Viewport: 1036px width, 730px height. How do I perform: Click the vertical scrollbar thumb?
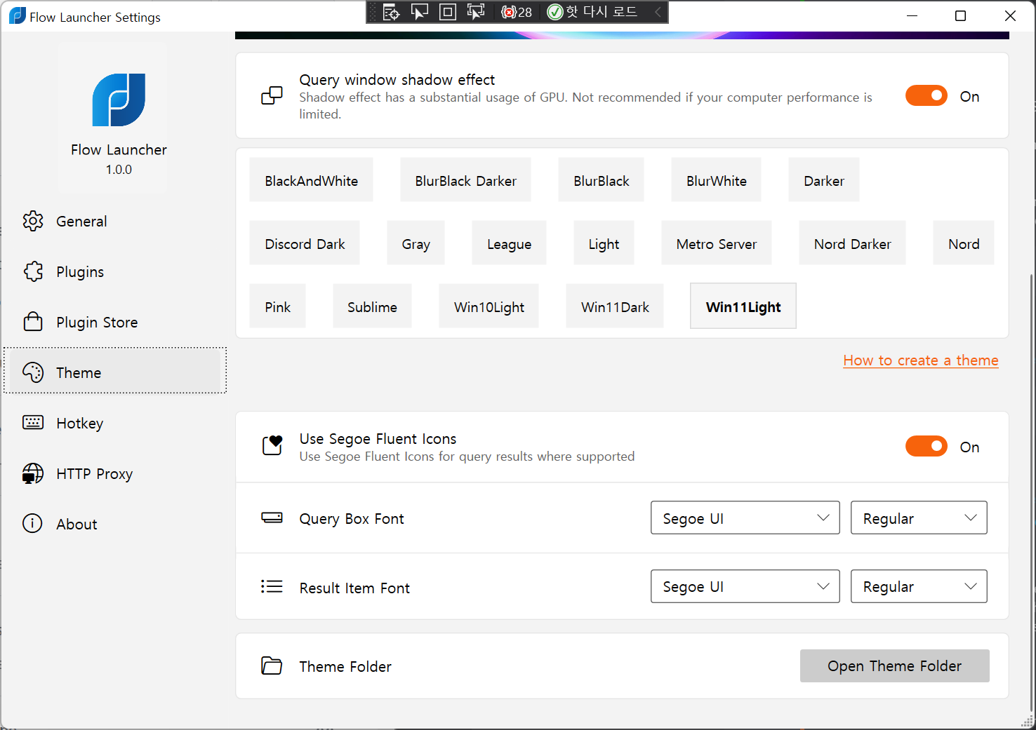(x=1031, y=492)
